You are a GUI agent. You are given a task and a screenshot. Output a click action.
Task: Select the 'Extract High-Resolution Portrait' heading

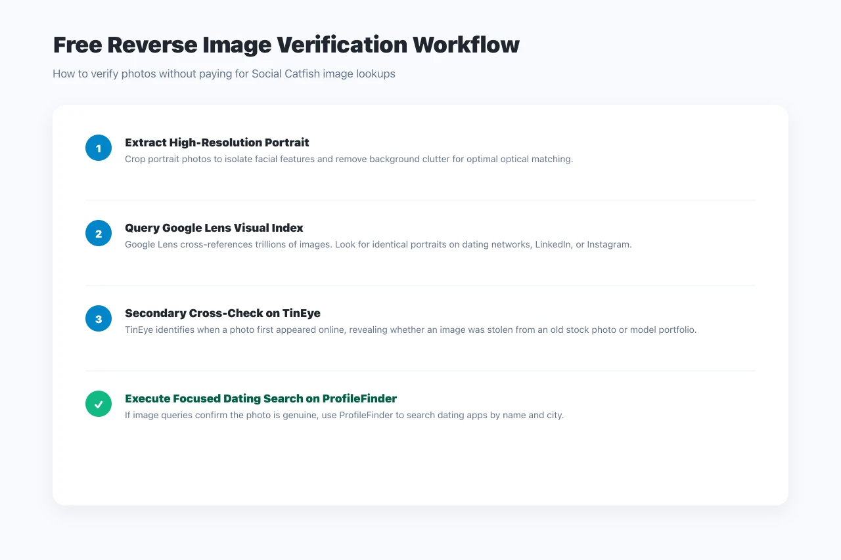click(217, 142)
